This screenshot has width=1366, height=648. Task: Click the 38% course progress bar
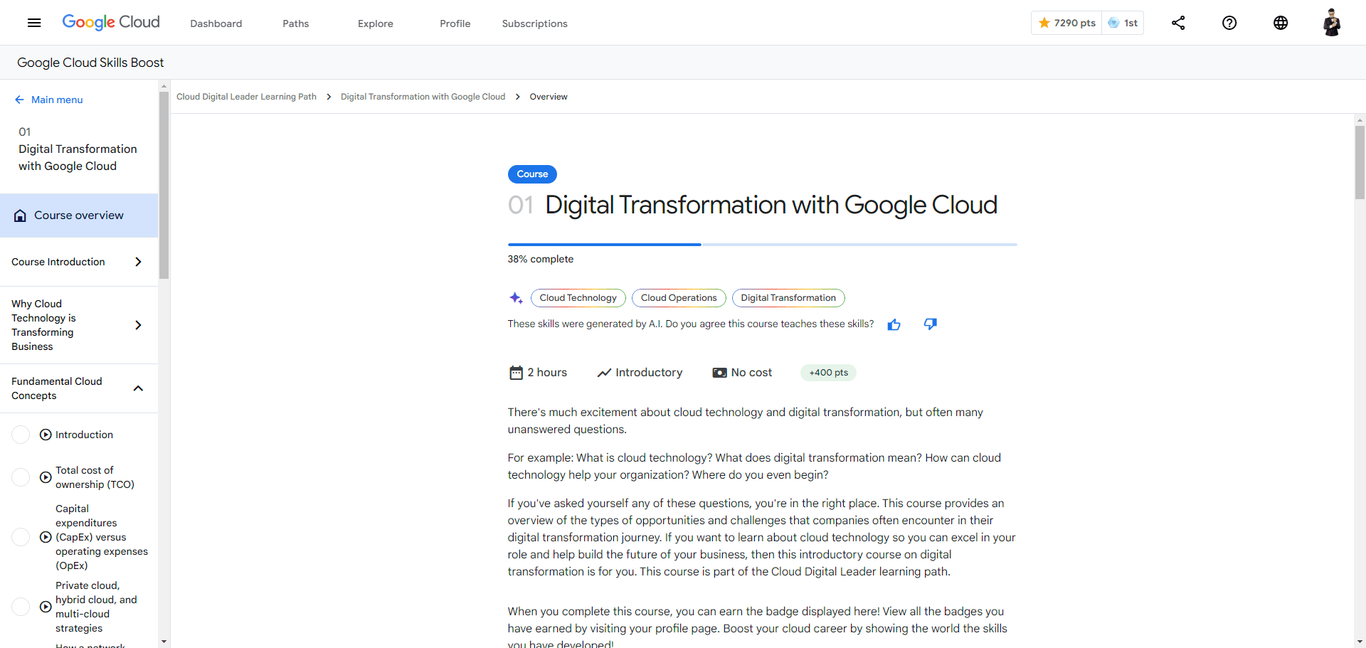coord(762,245)
